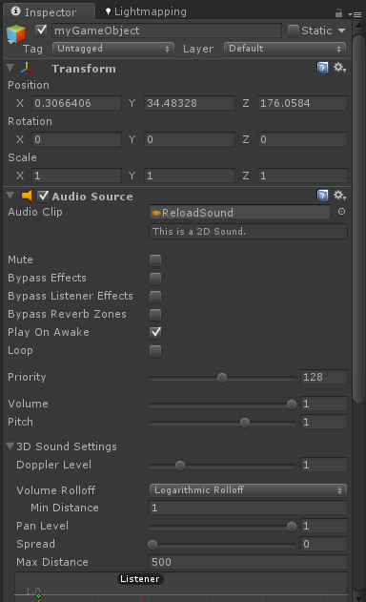Click the Scale Z field

(302, 176)
